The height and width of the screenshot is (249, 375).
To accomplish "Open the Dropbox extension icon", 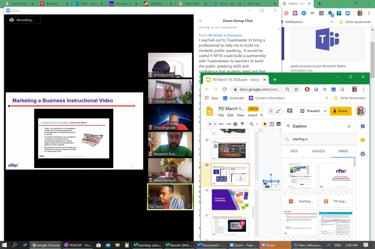I will click(x=325, y=89).
